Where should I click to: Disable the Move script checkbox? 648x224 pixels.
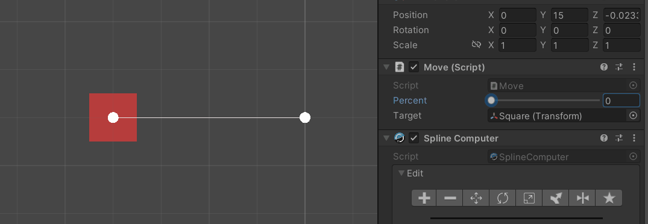tap(414, 67)
